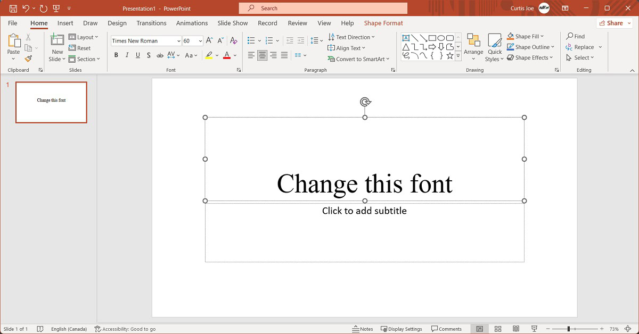Click the Format Painter icon
The height and width of the screenshot is (334, 639).
[28, 59]
